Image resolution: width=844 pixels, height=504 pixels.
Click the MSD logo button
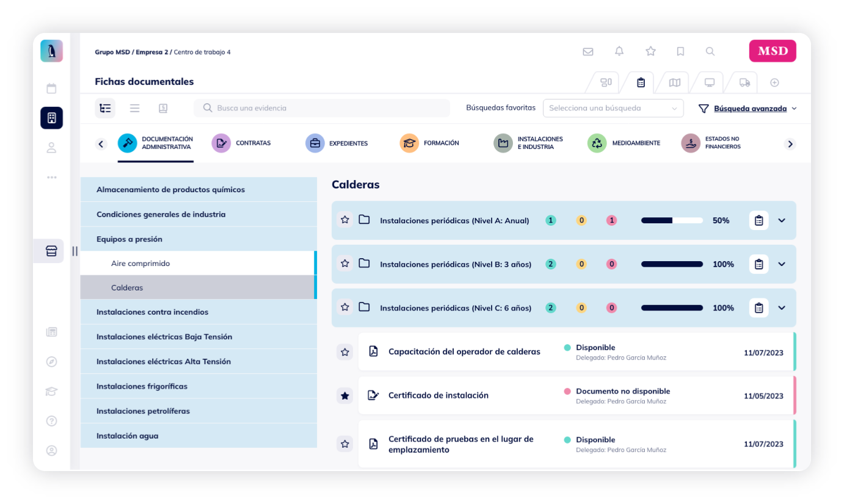tap(773, 51)
